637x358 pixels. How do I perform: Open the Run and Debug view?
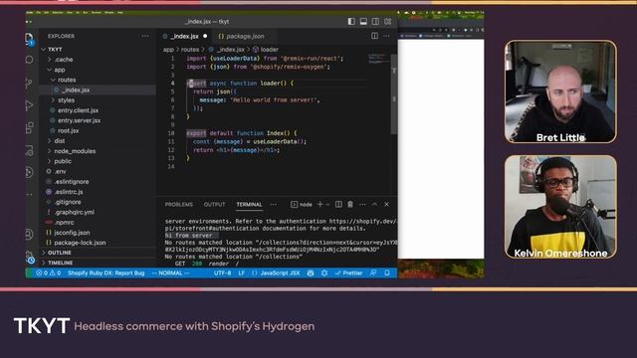[x=29, y=105]
